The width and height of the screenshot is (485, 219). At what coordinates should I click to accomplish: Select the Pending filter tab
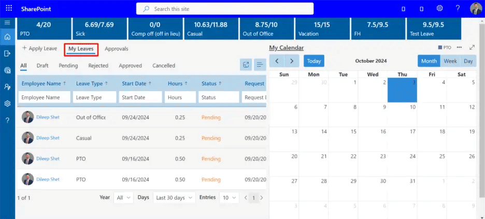(68, 66)
